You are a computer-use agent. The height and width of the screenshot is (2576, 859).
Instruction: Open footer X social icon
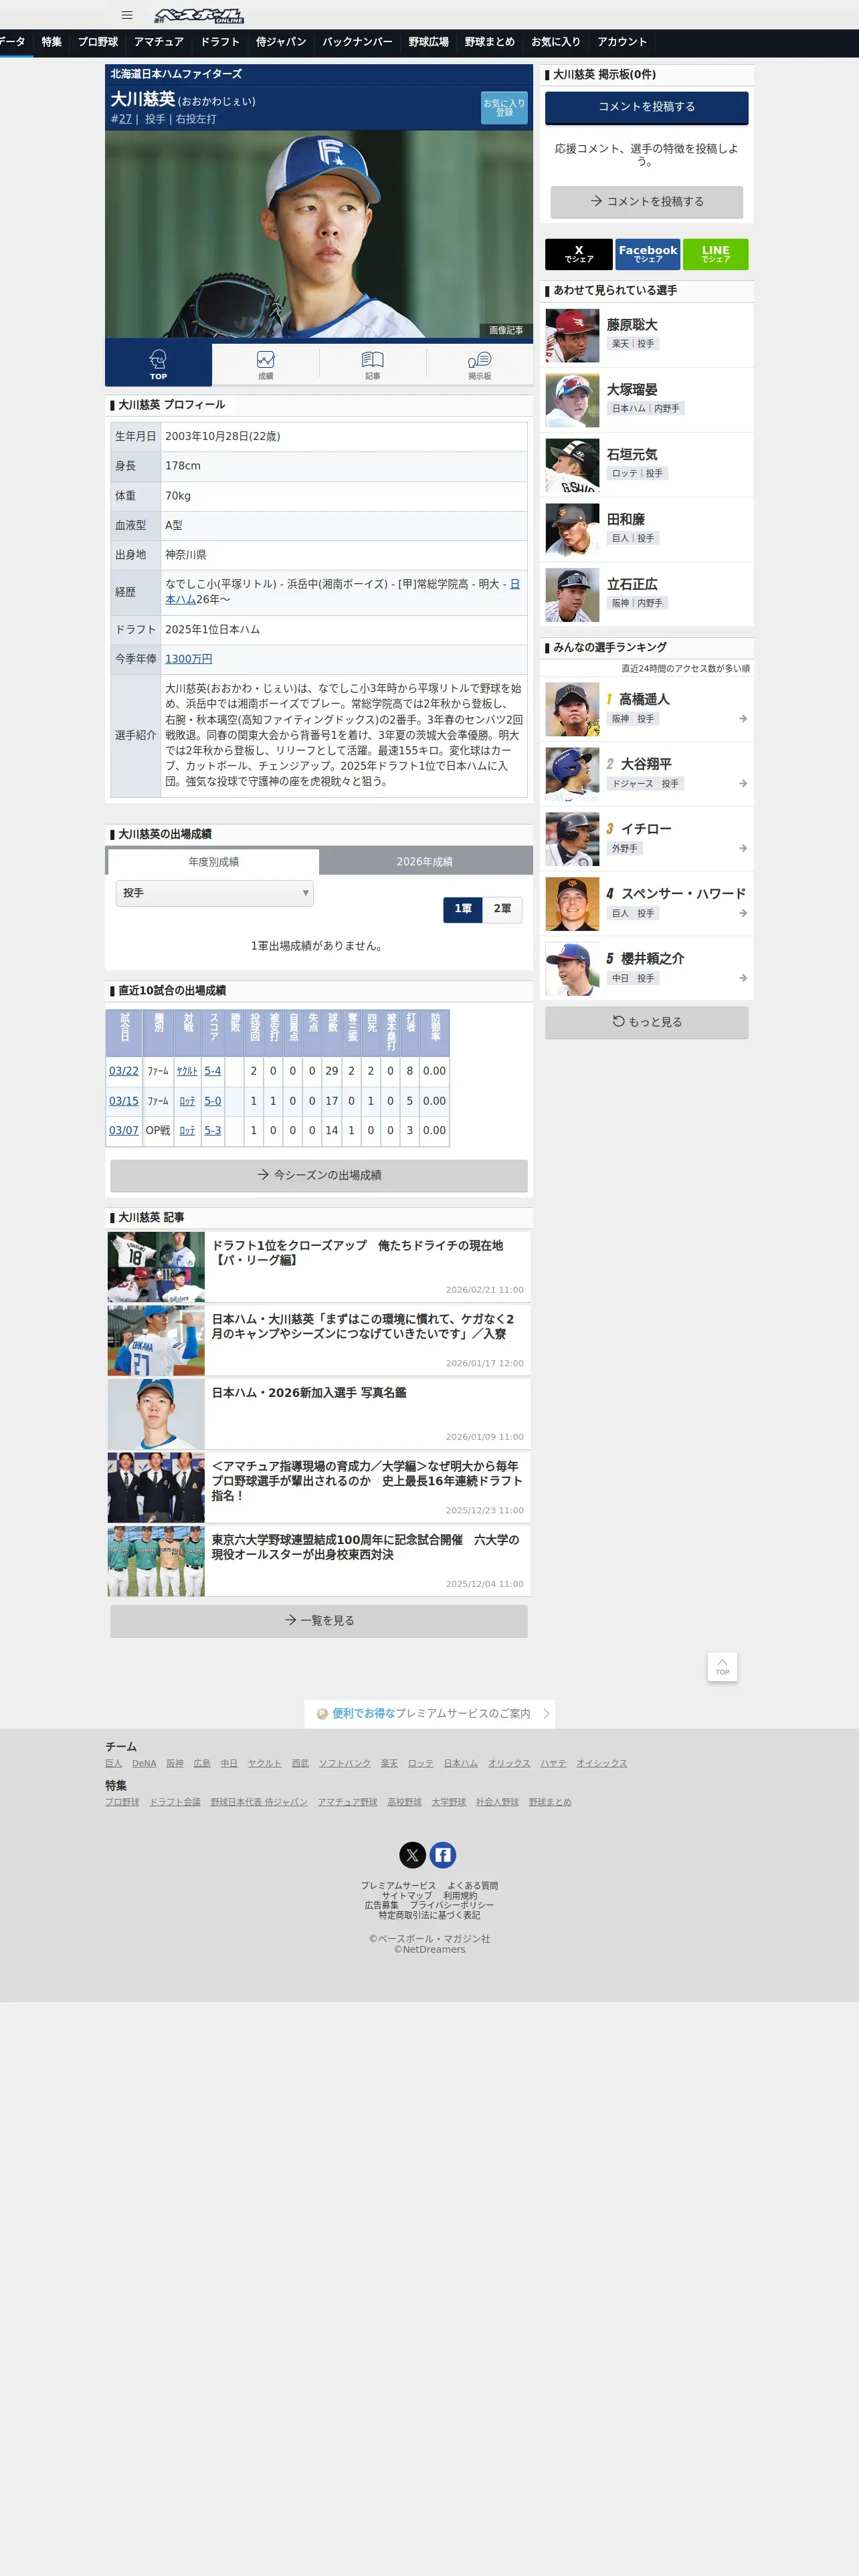pos(412,1855)
